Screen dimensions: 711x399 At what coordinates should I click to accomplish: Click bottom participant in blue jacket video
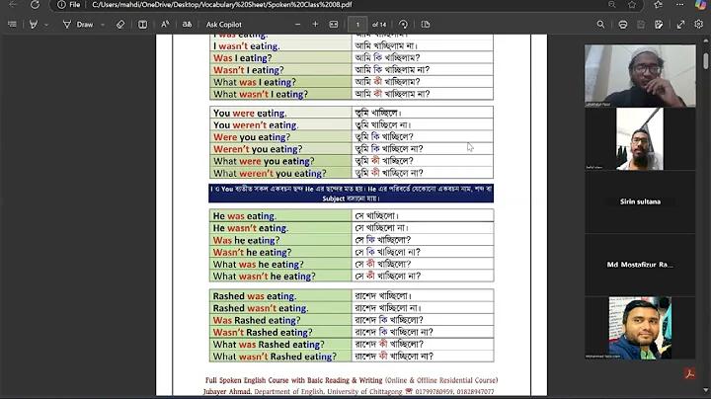point(640,328)
